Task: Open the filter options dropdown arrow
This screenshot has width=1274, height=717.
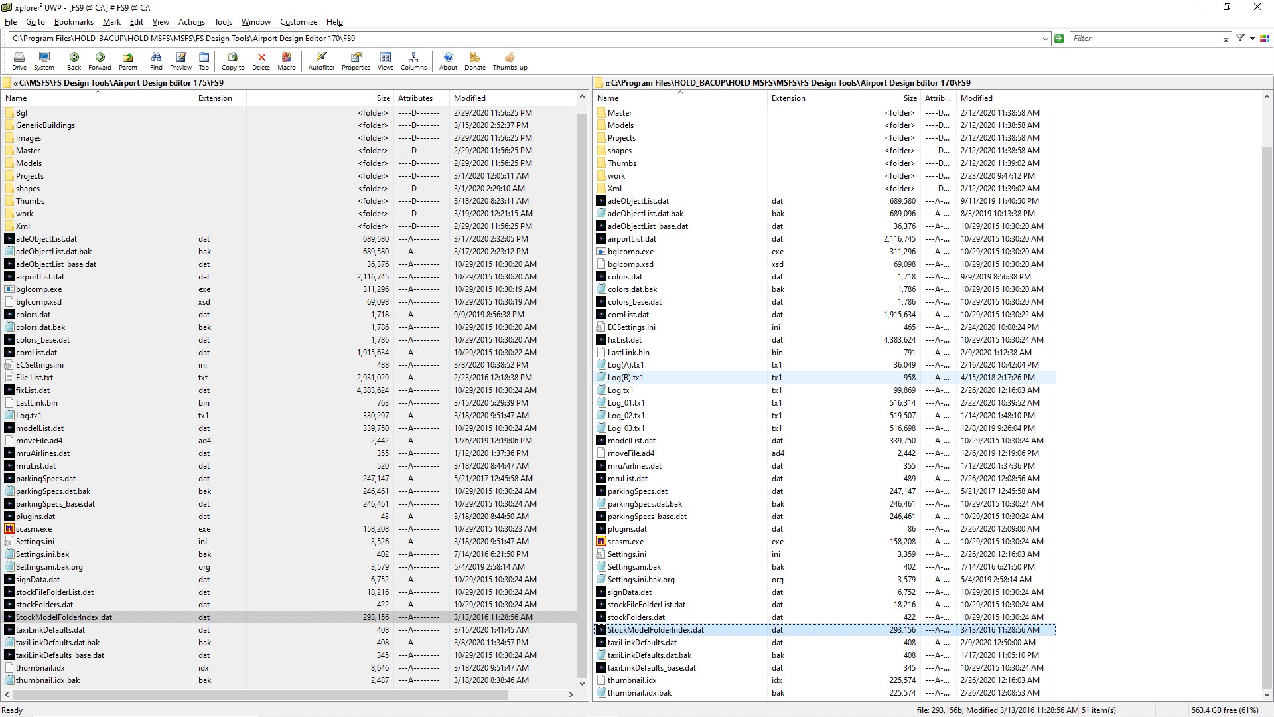Action: 1252,39
